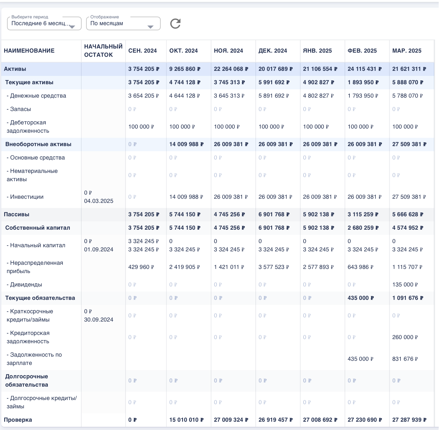Click the МАР. 2025 column header
This screenshot has height=430, width=440.
tap(407, 51)
